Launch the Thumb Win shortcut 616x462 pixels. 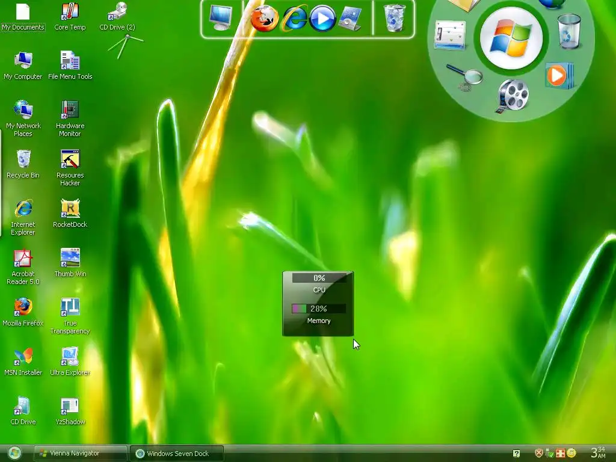[x=70, y=263]
